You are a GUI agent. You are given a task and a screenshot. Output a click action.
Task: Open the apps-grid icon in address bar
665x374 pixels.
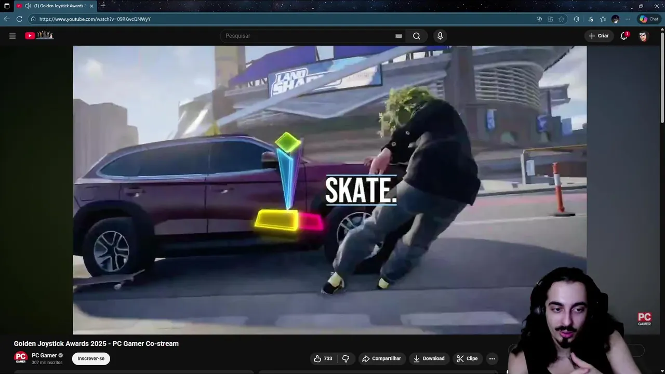(550, 19)
